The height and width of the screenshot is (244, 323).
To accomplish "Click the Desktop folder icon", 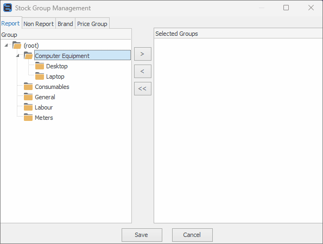I will click(x=39, y=66).
